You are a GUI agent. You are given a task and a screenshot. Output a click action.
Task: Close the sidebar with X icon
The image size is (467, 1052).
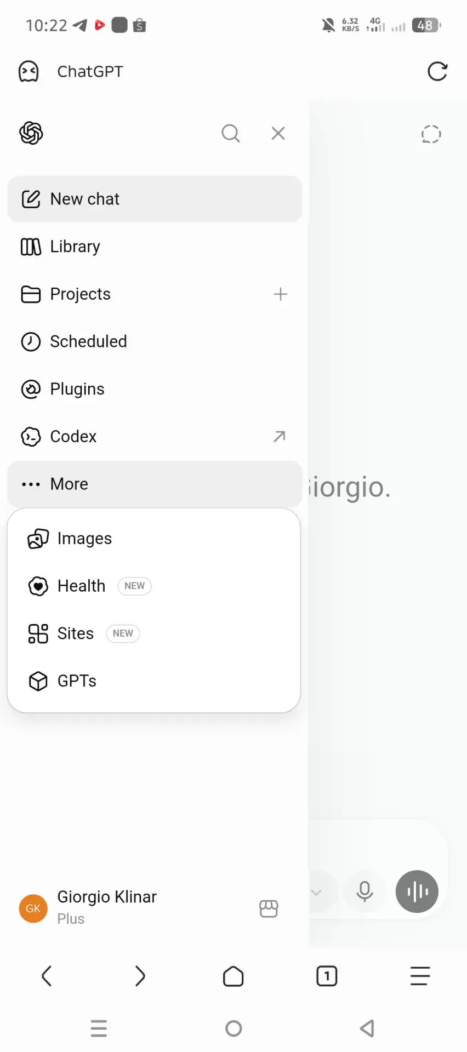(x=278, y=133)
